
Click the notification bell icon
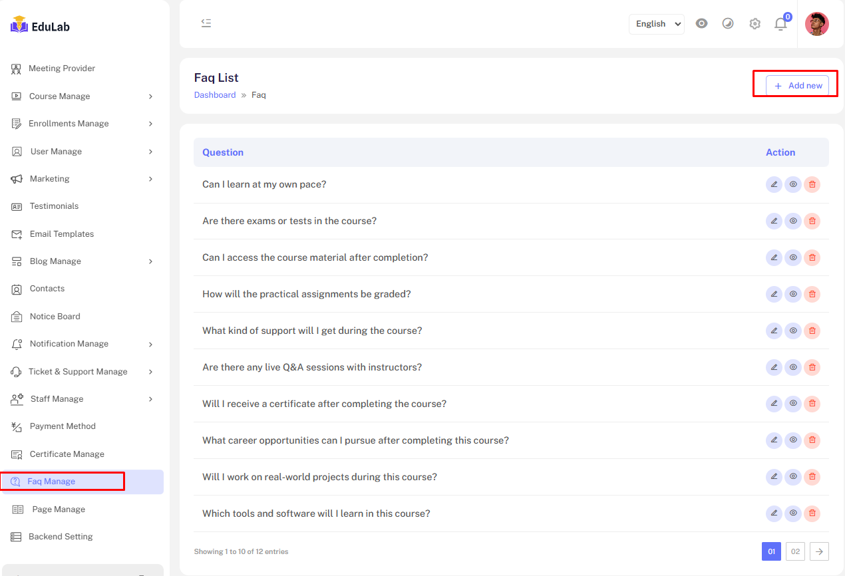coord(780,24)
